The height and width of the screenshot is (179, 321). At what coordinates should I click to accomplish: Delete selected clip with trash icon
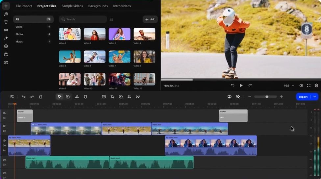41,97
